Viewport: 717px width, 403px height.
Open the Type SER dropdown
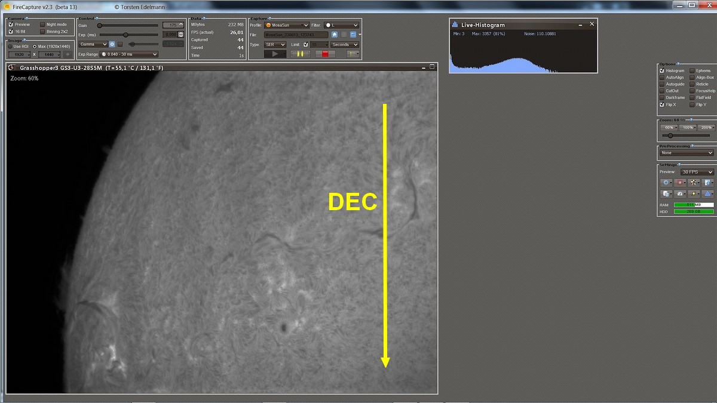[275, 44]
